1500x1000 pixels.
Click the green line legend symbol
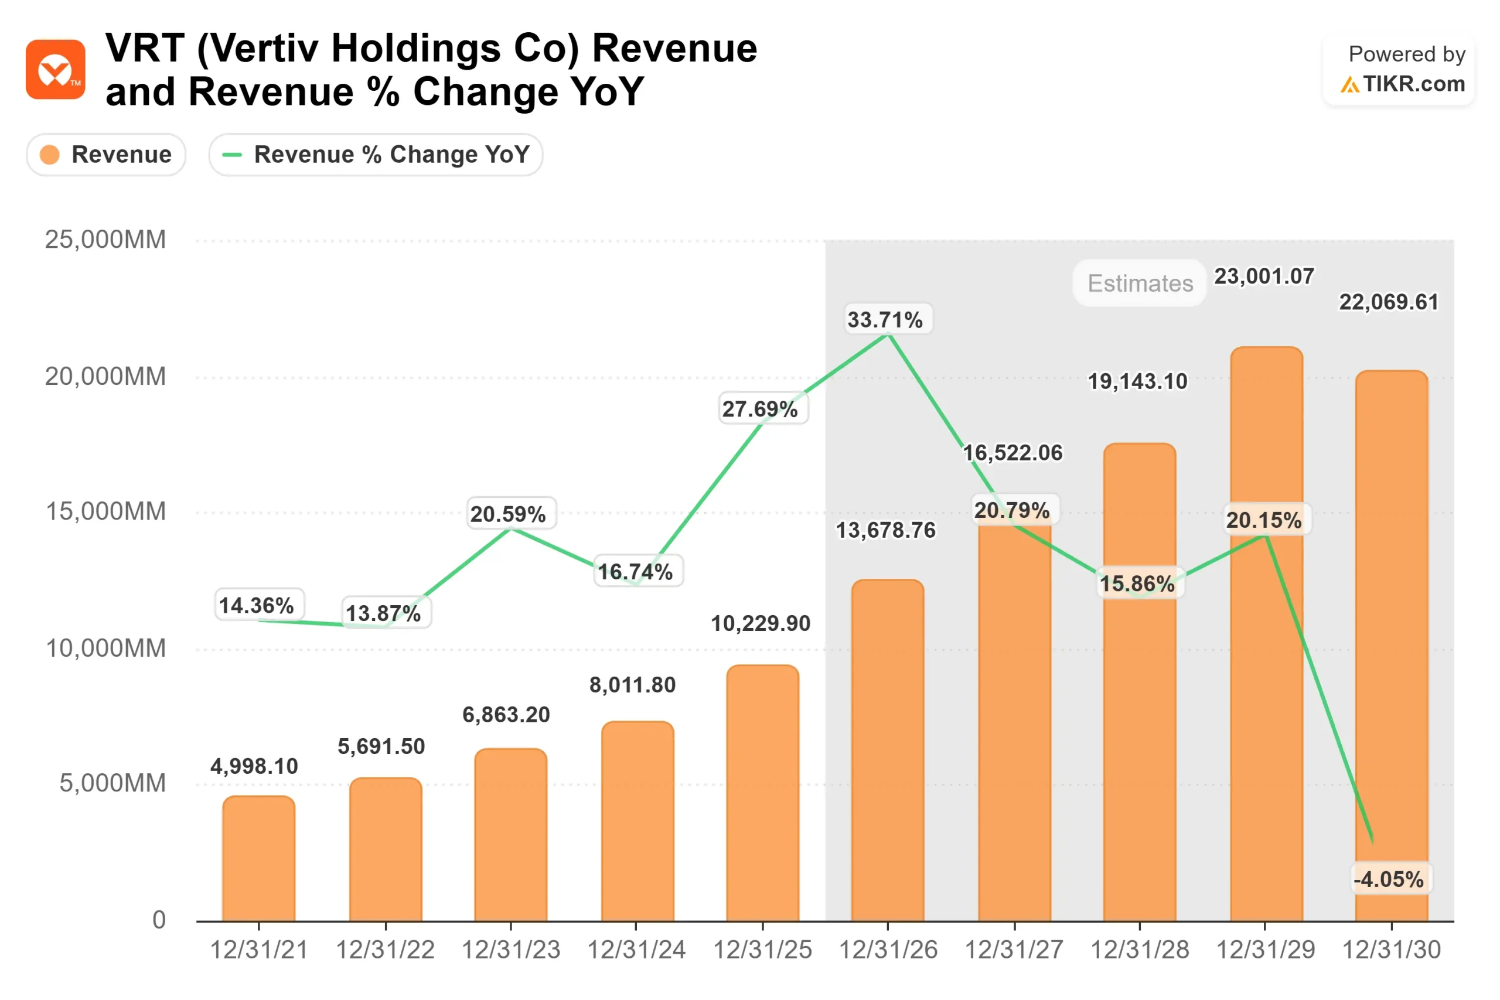coord(231,154)
